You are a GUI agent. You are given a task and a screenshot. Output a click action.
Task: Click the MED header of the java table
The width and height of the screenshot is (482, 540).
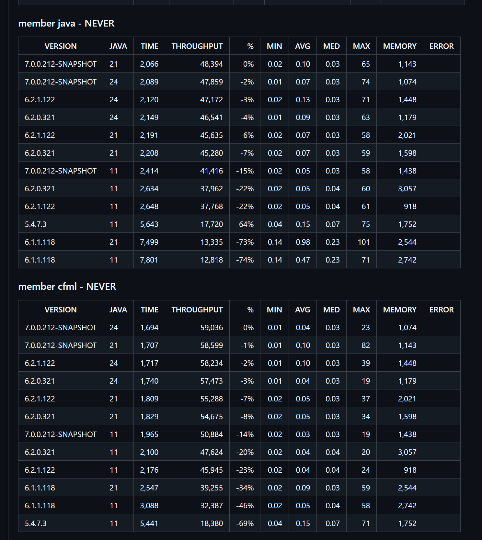coord(331,46)
